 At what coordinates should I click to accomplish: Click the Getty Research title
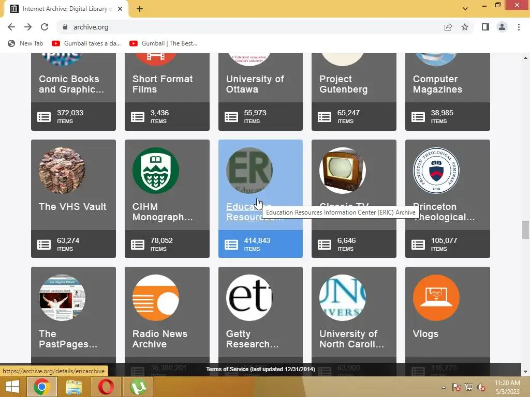(253, 339)
